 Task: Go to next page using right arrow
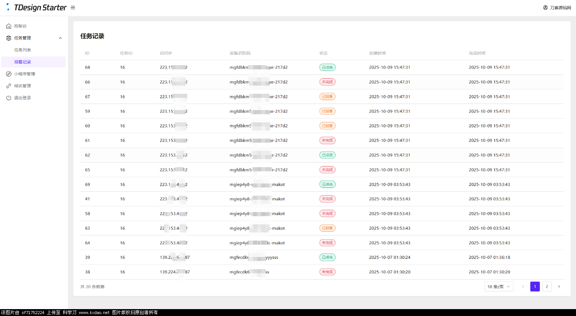[x=559, y=286]
